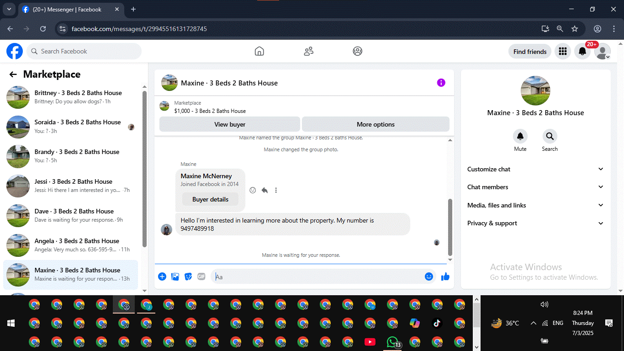Open Brandy 3 Beds 2 Baths House chat
The width and height of the screenshot is (624, 351).
click(x=71, y=156)
